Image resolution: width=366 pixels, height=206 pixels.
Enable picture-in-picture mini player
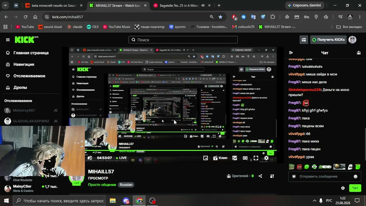(206, 158)
